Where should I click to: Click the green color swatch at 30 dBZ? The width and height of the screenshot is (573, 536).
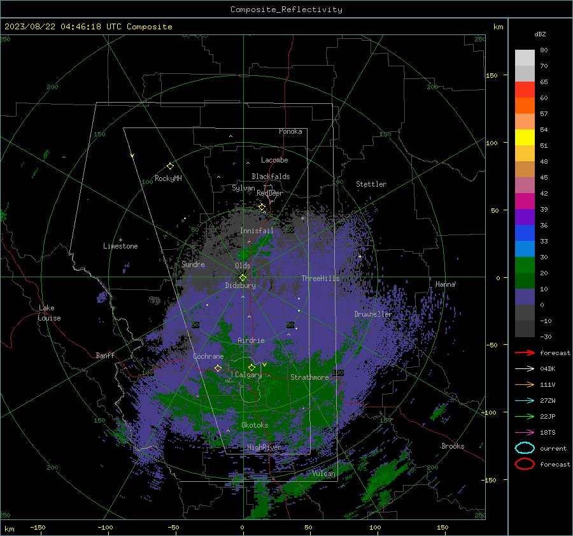click(525, 264)
